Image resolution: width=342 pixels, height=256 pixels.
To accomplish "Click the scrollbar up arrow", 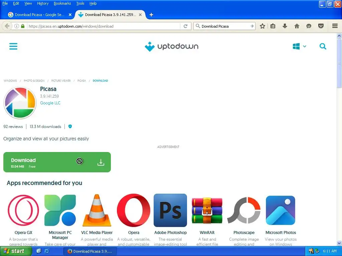I will coord(339,36).
